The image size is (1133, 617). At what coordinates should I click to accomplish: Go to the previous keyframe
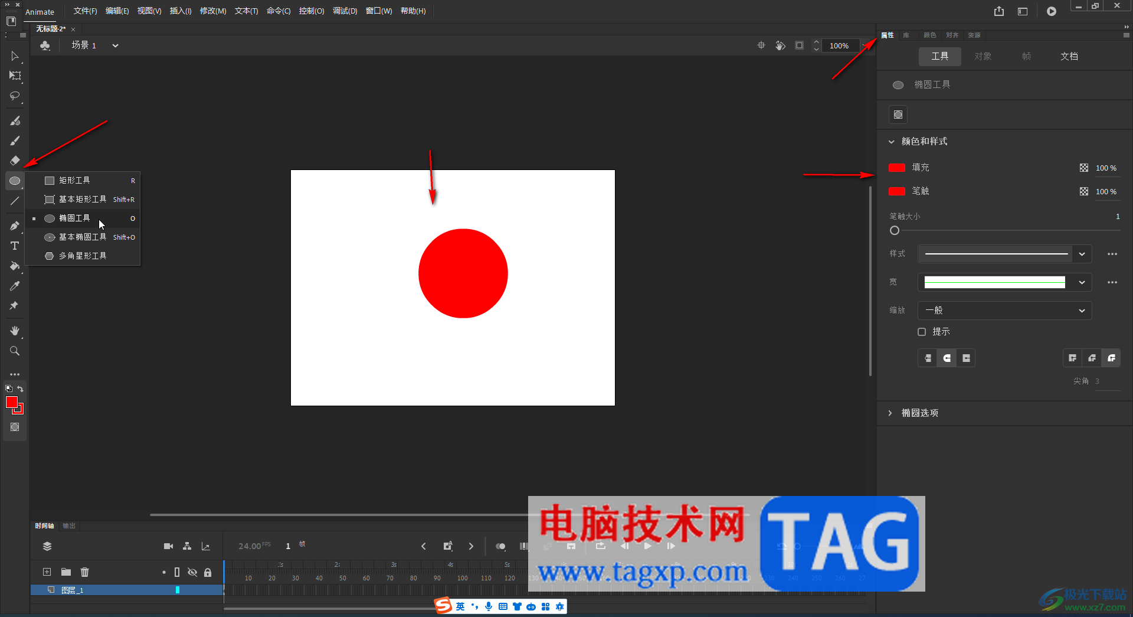click(424, 546)
